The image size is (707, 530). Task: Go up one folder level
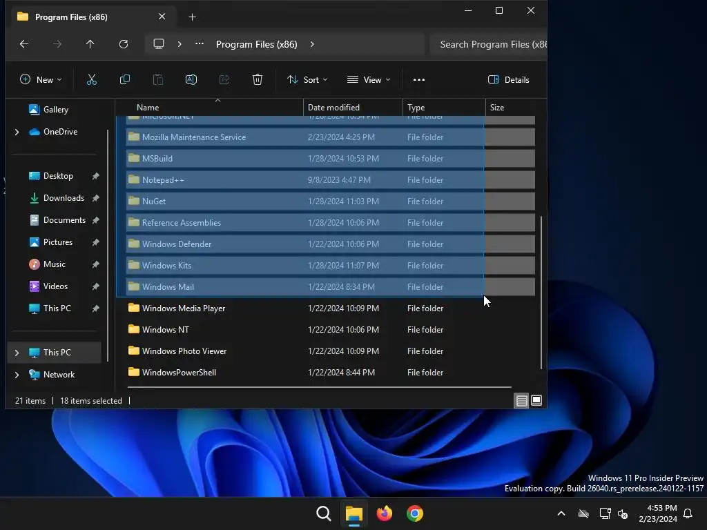tap(90, 43)
